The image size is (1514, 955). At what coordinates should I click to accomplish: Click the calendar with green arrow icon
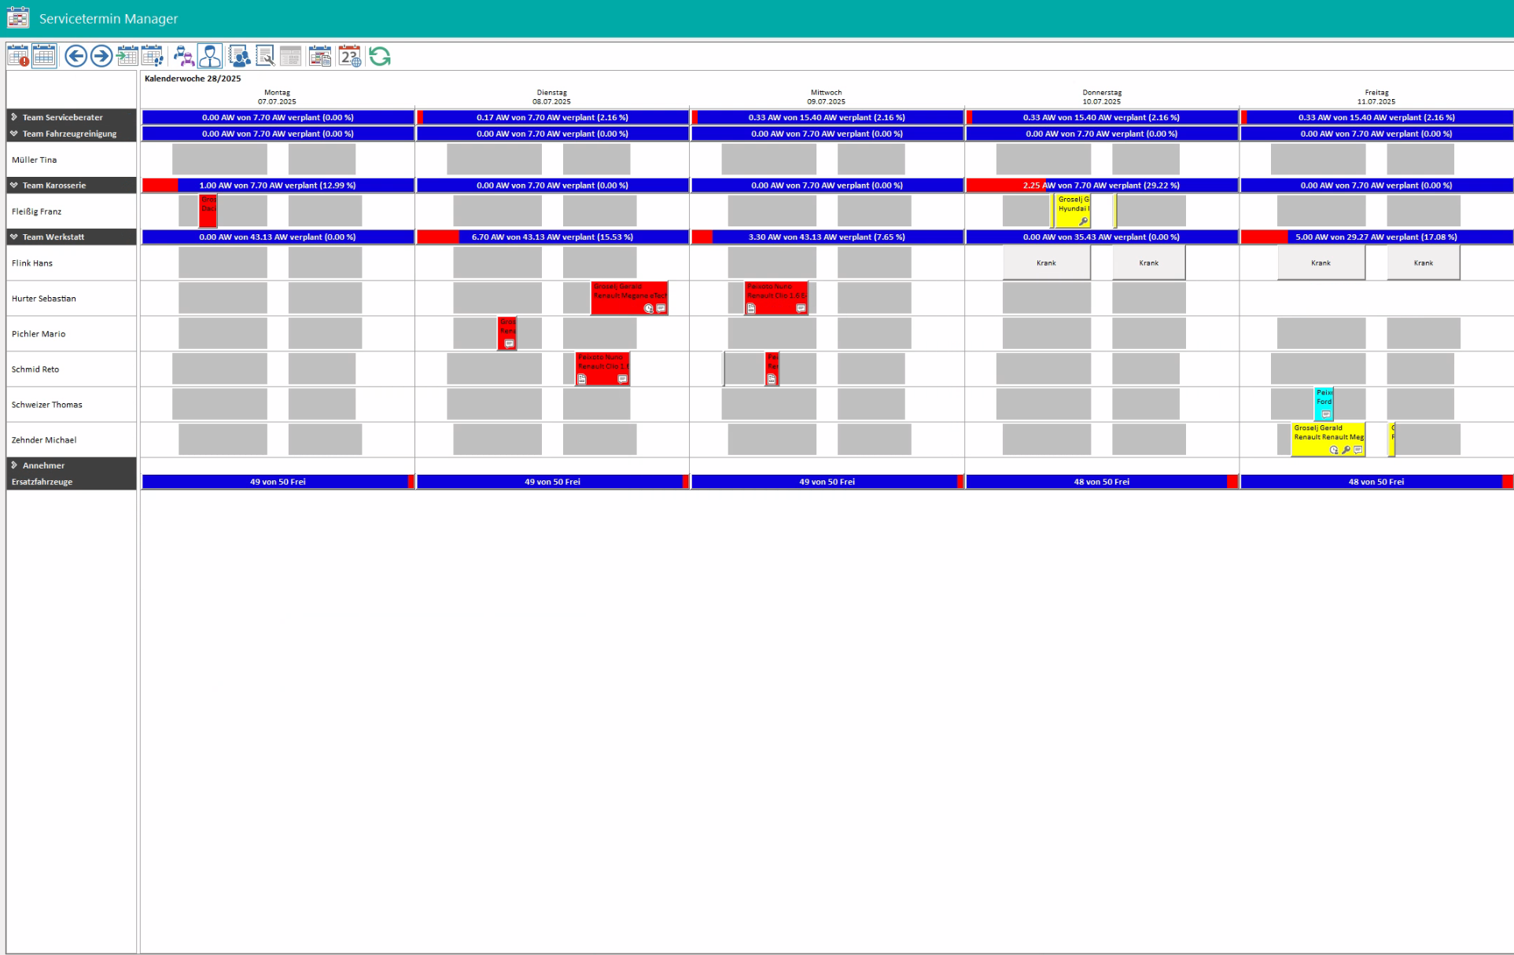(127, 57)
